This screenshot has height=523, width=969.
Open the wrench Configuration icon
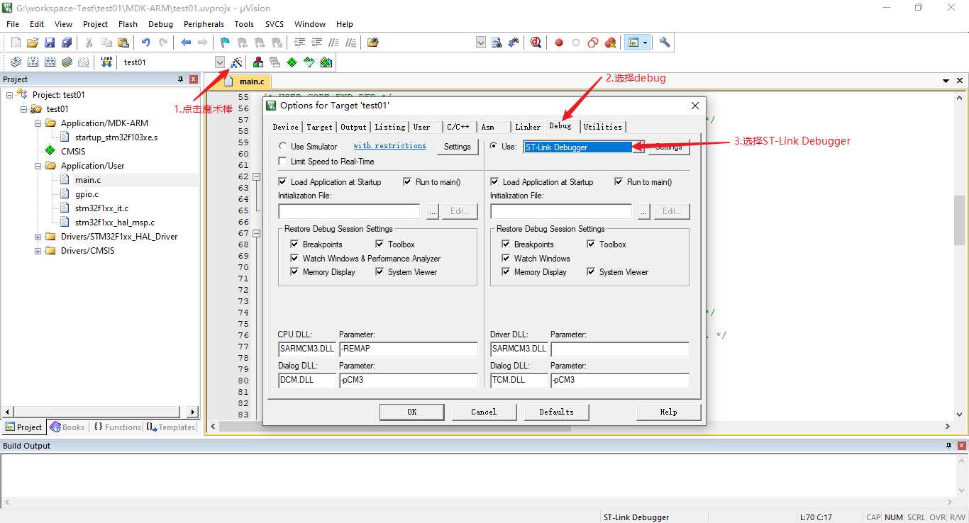[665, 43]
